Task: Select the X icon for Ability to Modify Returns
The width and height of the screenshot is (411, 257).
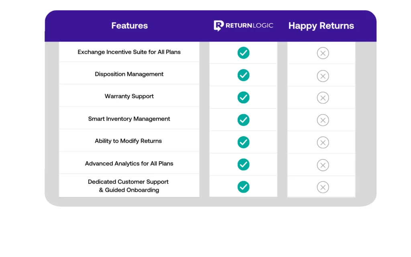Action: pos(323,142)
